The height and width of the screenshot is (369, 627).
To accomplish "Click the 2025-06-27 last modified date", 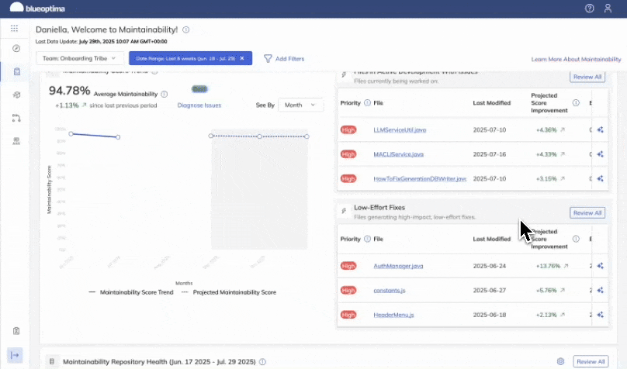I will (490, 291).
